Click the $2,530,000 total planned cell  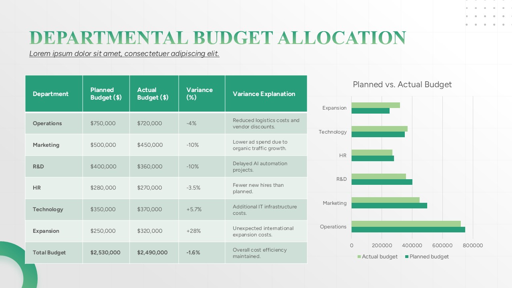tap(106, 253)
